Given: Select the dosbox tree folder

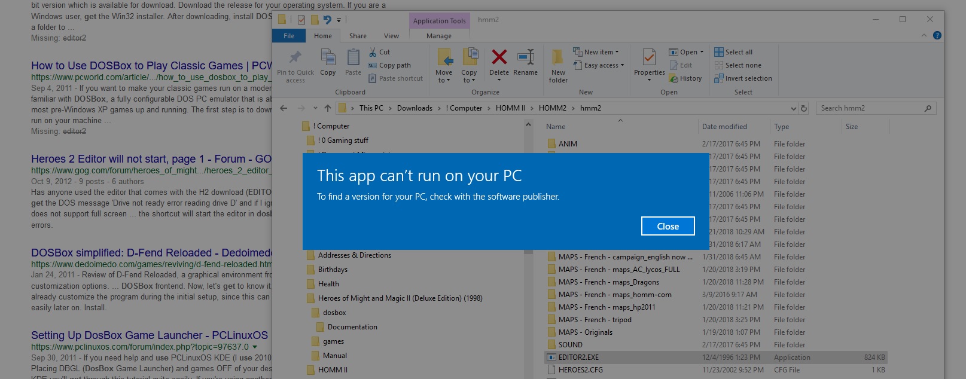Looking at the screenshot, I should pos(328,313).
